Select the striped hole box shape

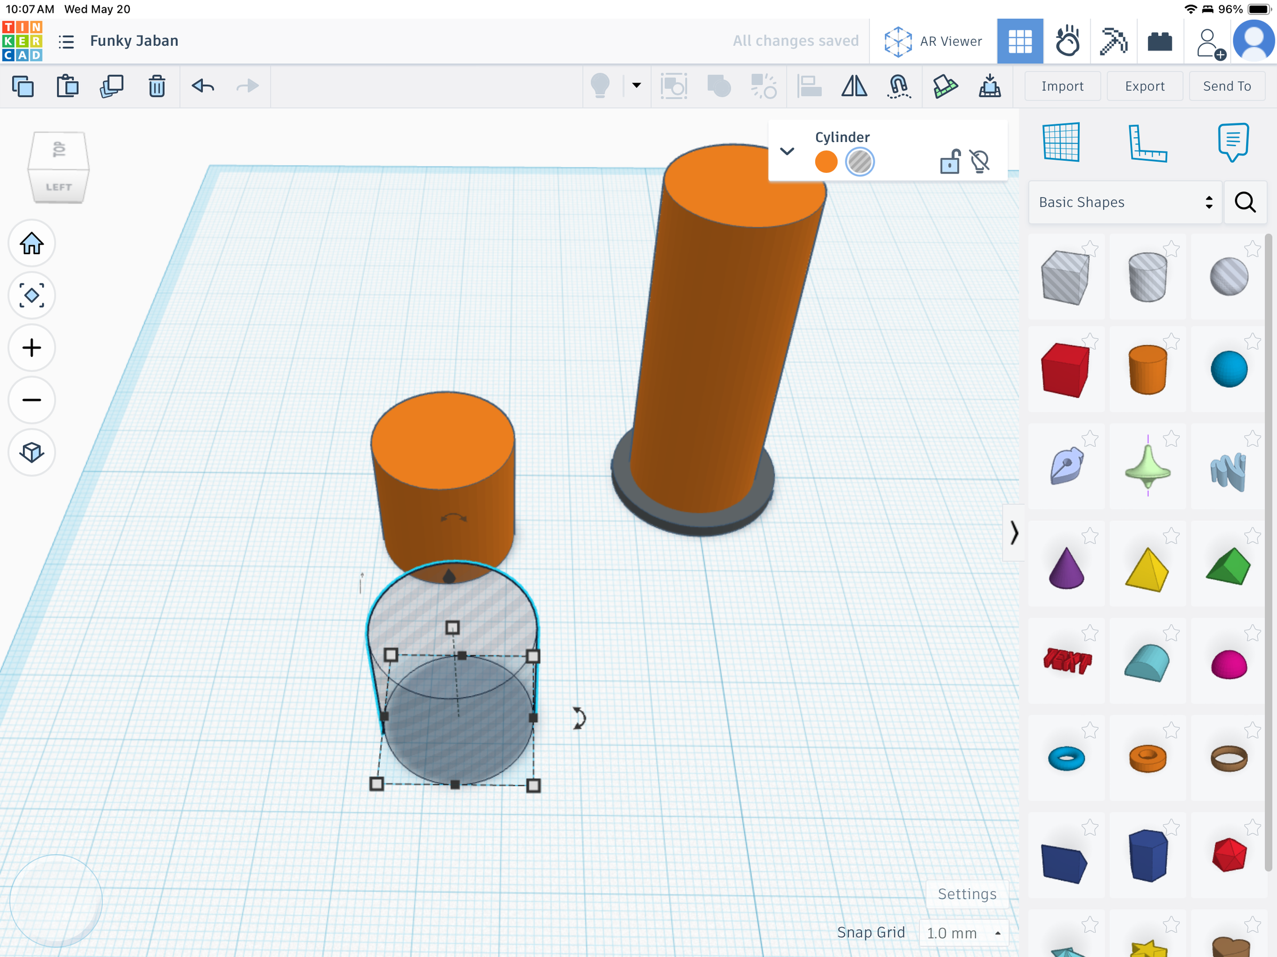click(1065, 277)
